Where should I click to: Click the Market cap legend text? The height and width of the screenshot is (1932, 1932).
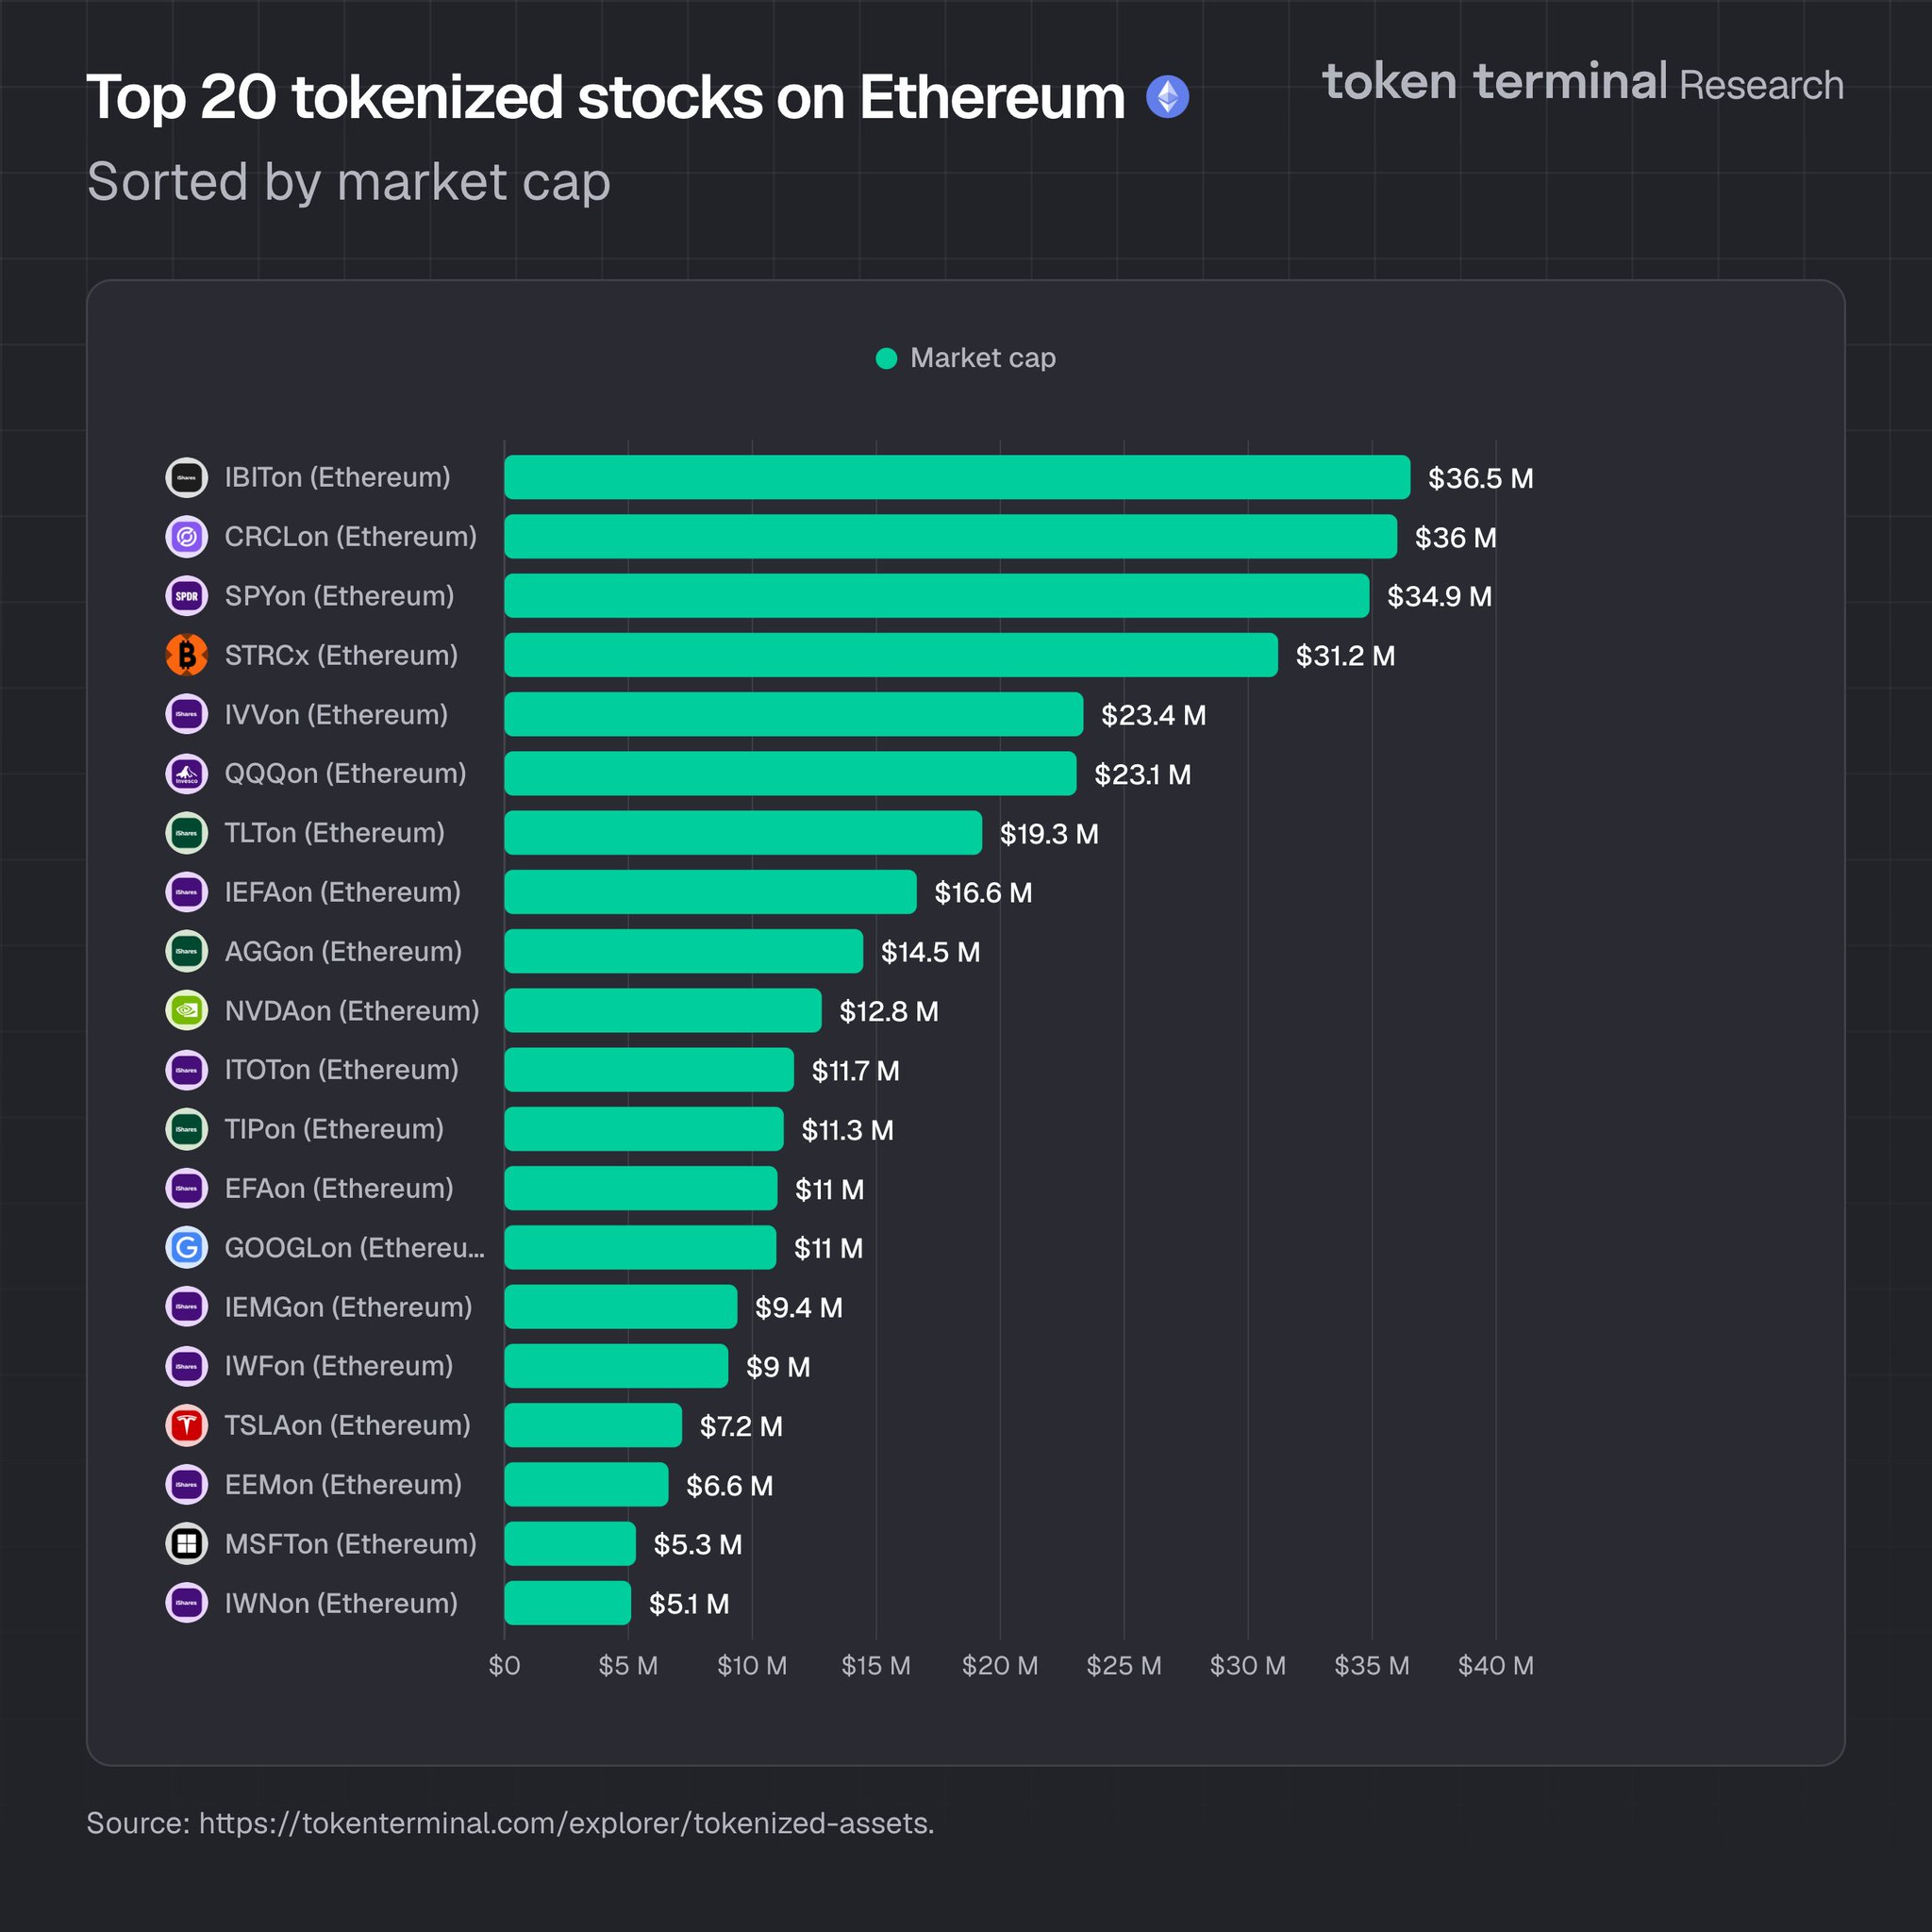(x=982, y=358)
